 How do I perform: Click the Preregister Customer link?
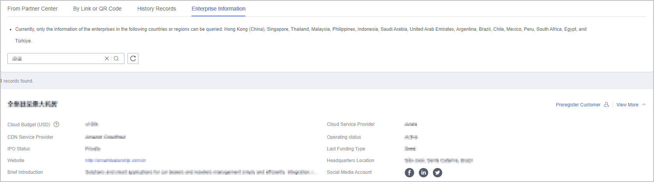[578, 105]
